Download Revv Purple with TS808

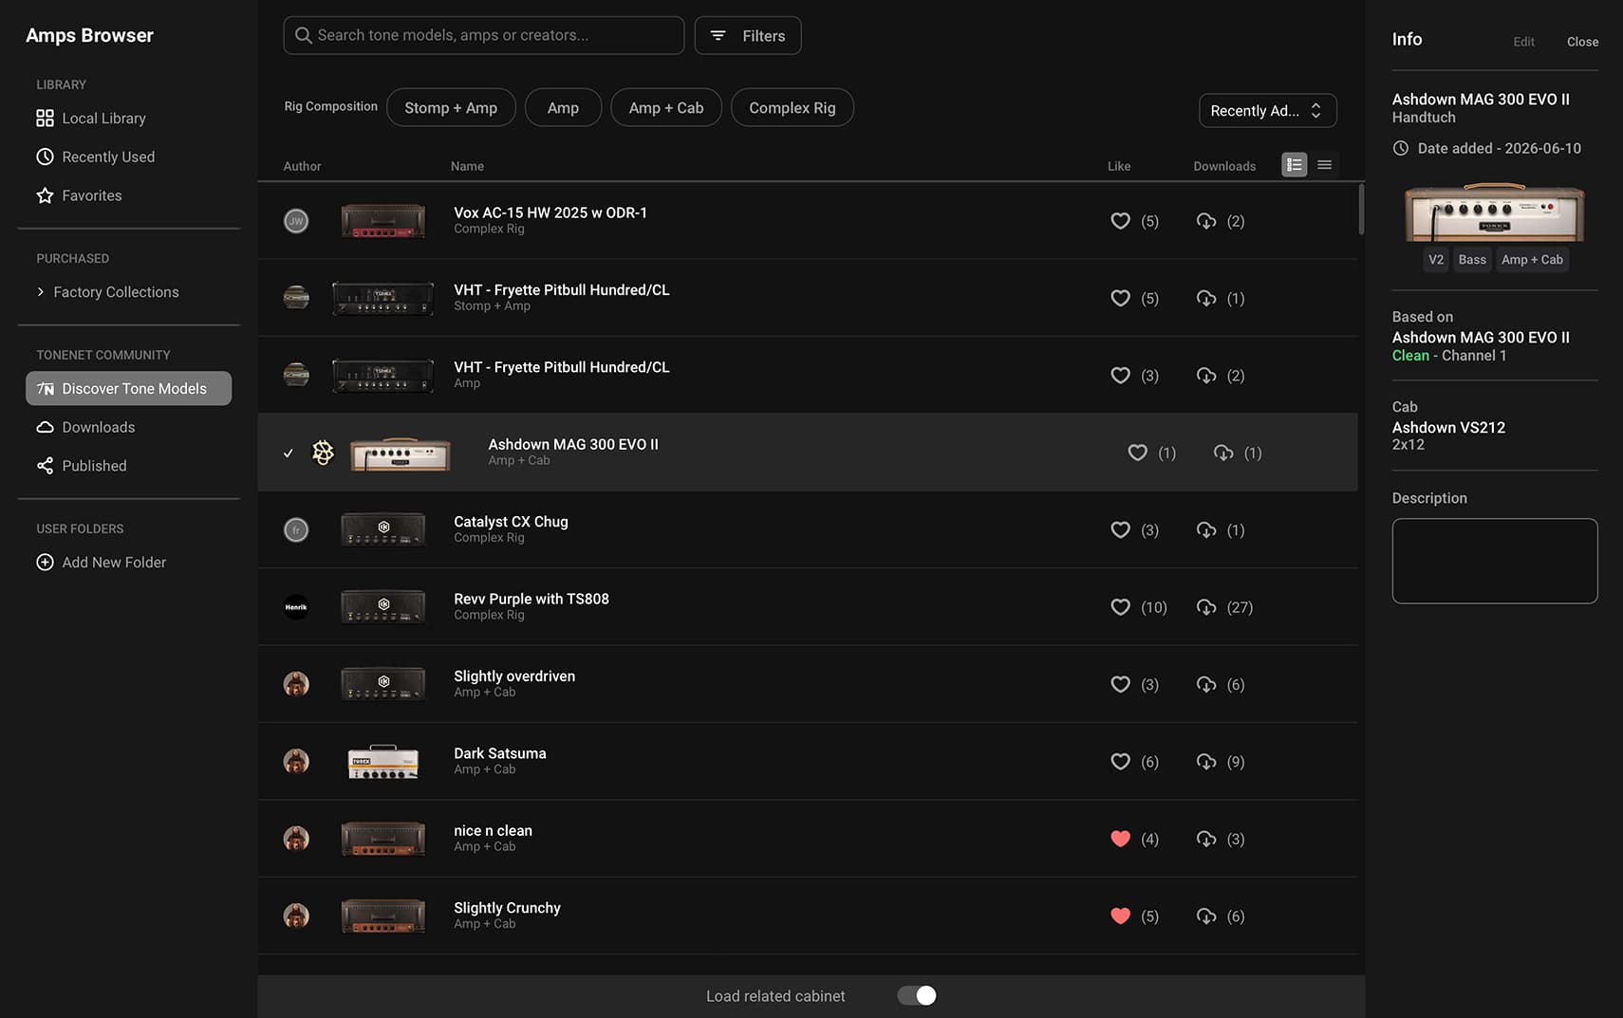point(1206,607)
